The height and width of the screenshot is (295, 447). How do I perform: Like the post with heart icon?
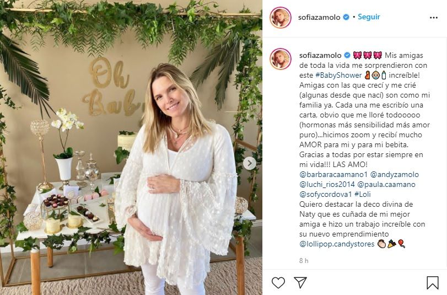click(x=278, y=282)
